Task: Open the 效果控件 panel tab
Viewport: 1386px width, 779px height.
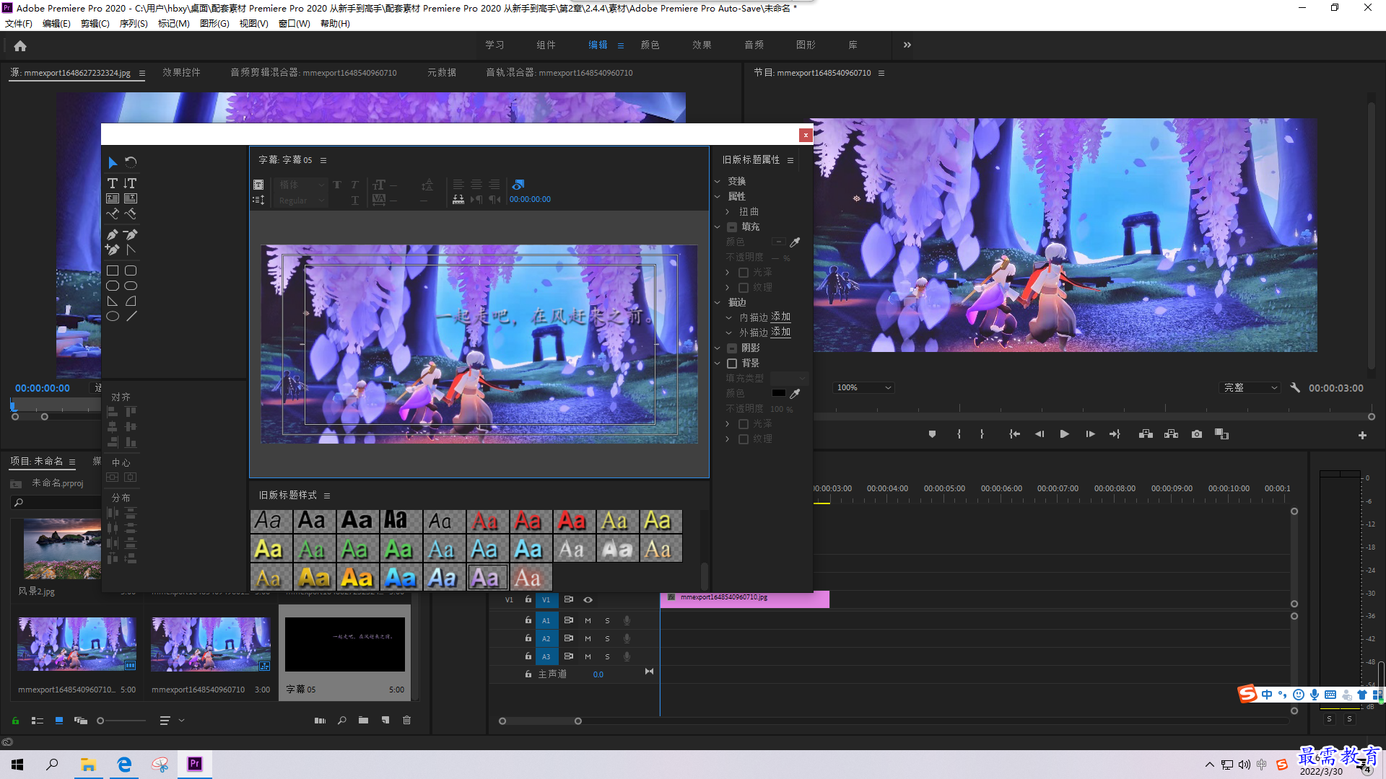Action: pyautogui.click(x=181, y=73)
